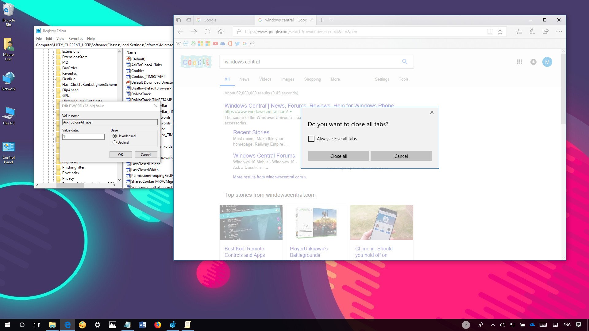Click the All search results tab
Image resolution: width=589 pixels, height=331 pixels.
[227, 79]
